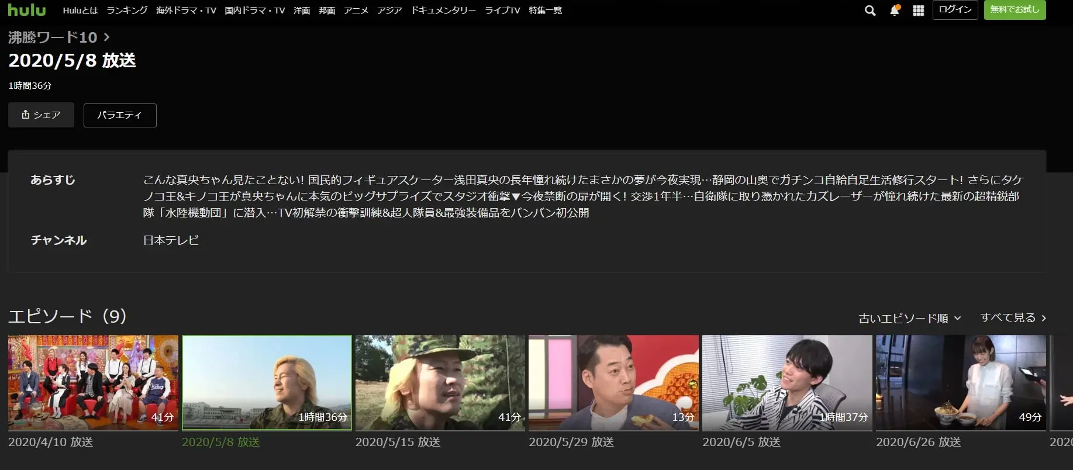Open the 2020/4/10 episode thumbnail
This screenshot has width=1073, height=470.
93,382
